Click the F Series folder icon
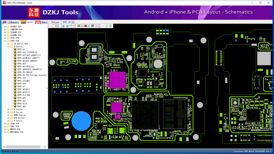The width and height of the screenshot is (274, 154). pos(12,121)
